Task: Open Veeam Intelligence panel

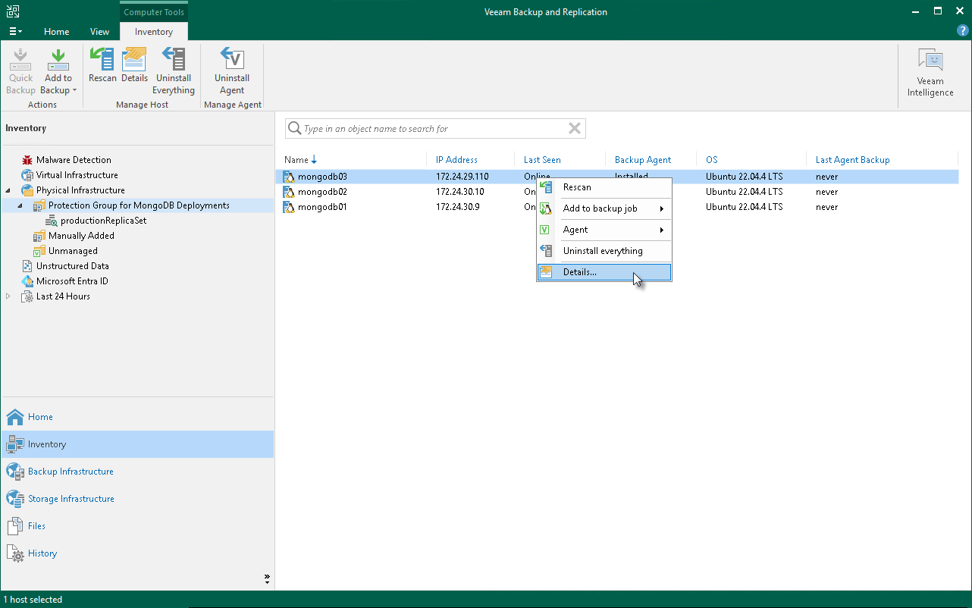Action: coord(930,73)
